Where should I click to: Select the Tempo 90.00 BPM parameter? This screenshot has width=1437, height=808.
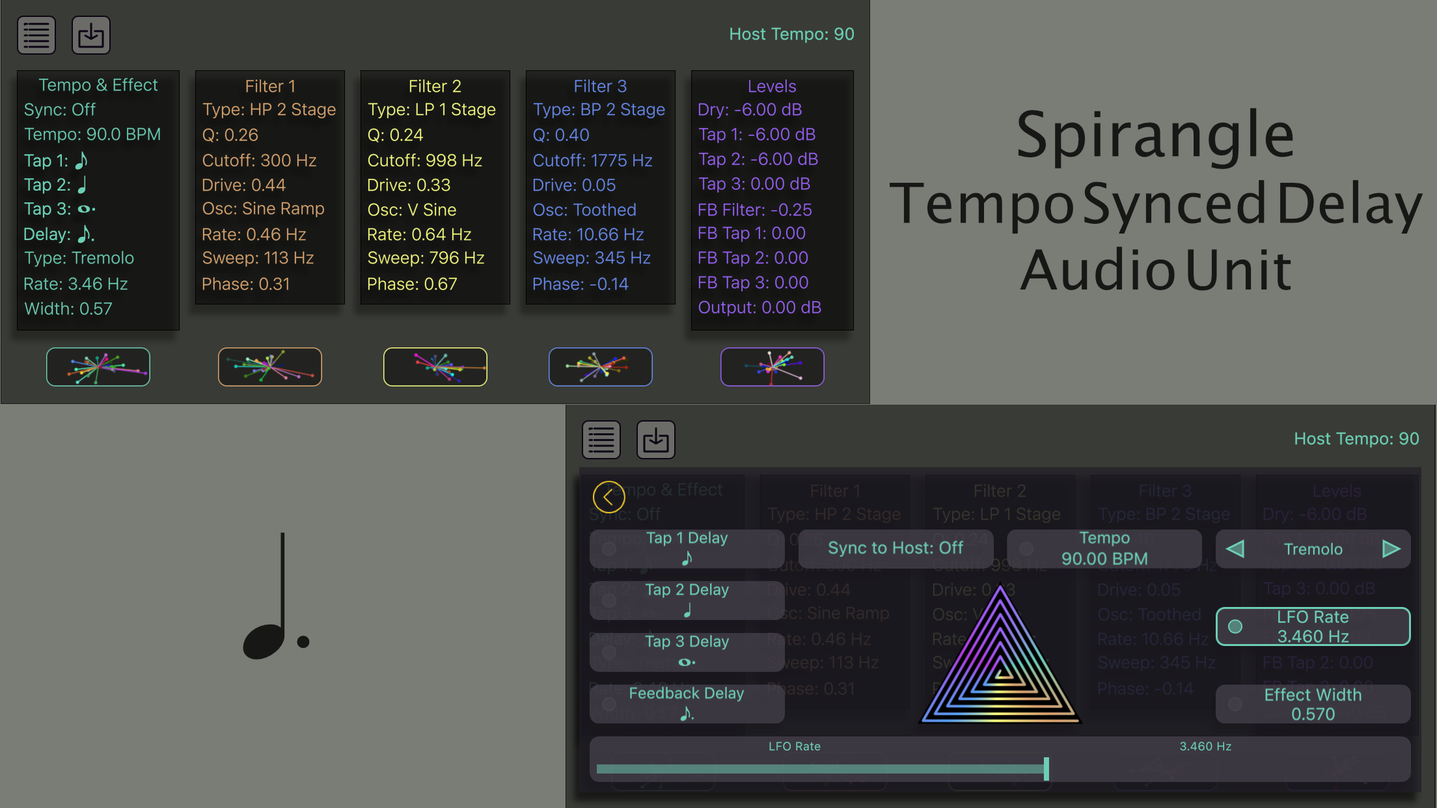coord(1104,548)
